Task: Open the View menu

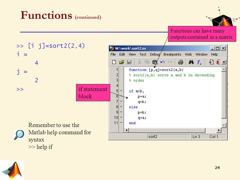Action: coord(132,54)
